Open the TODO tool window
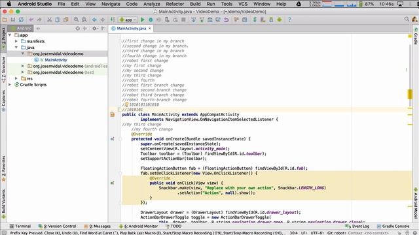The image size is (419, 235). coord(173,227)
